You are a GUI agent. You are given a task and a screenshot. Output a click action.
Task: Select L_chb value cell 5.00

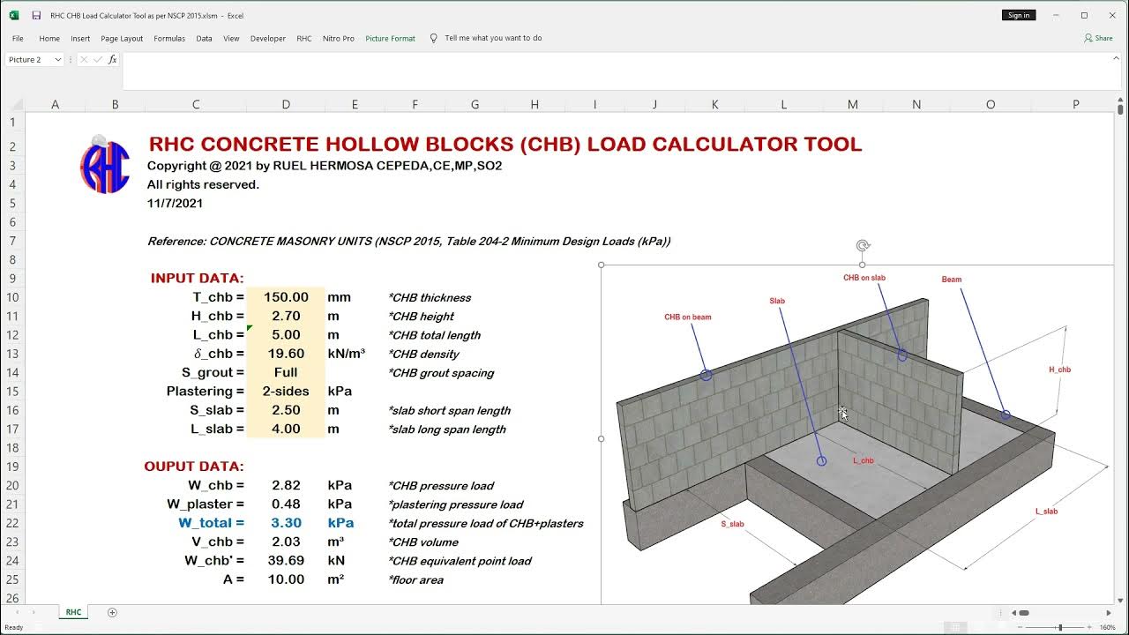tap(286, 335)
